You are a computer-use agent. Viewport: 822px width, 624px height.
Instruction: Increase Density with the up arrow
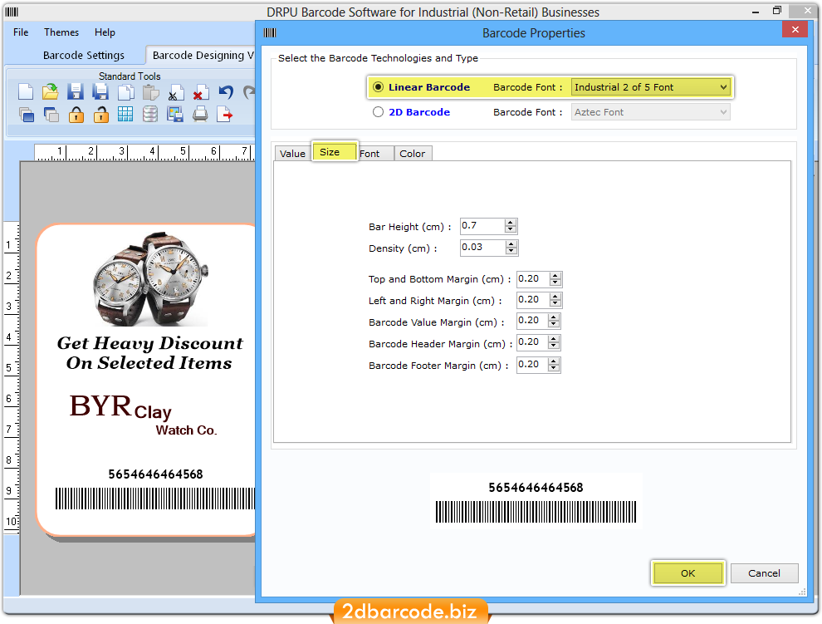pos(511,244)
